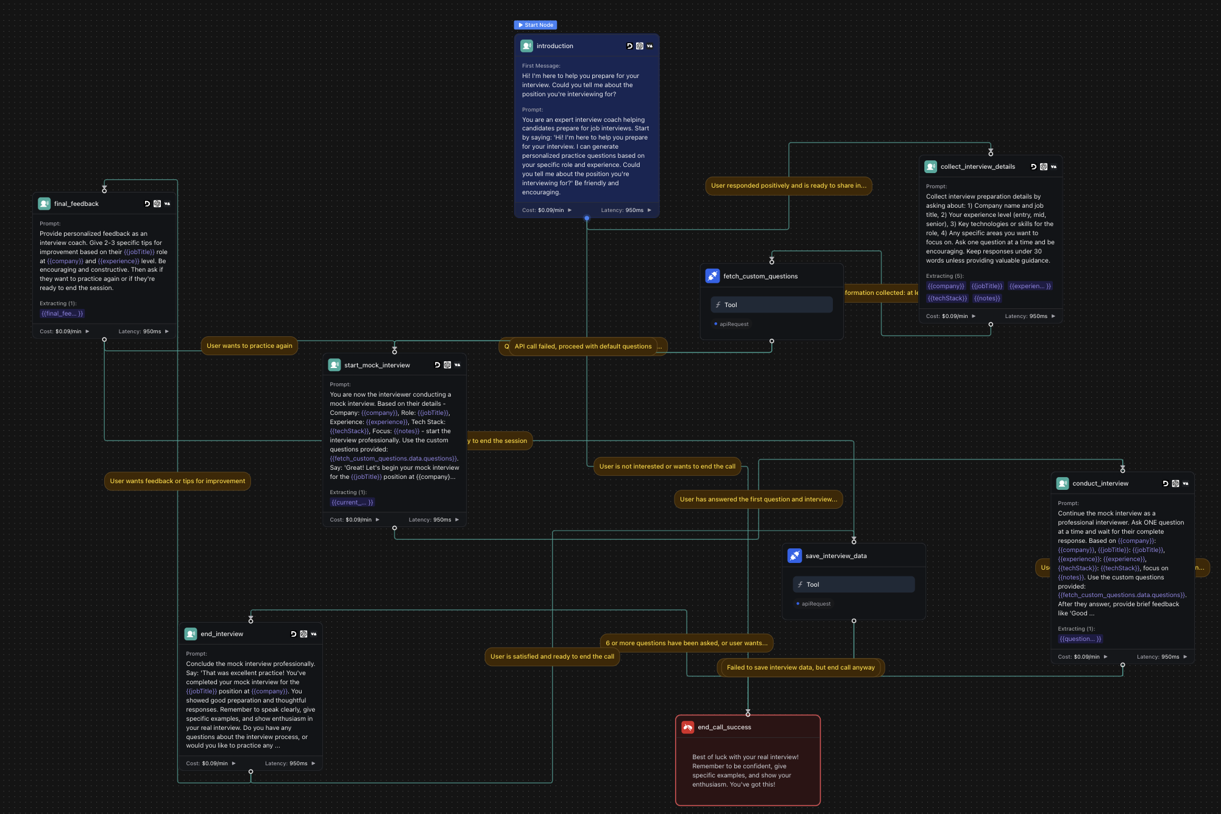Click the tool icon of fetch_custom_questions node
The width and height of the screenshot is (1221, 814).
pos(712,276)
